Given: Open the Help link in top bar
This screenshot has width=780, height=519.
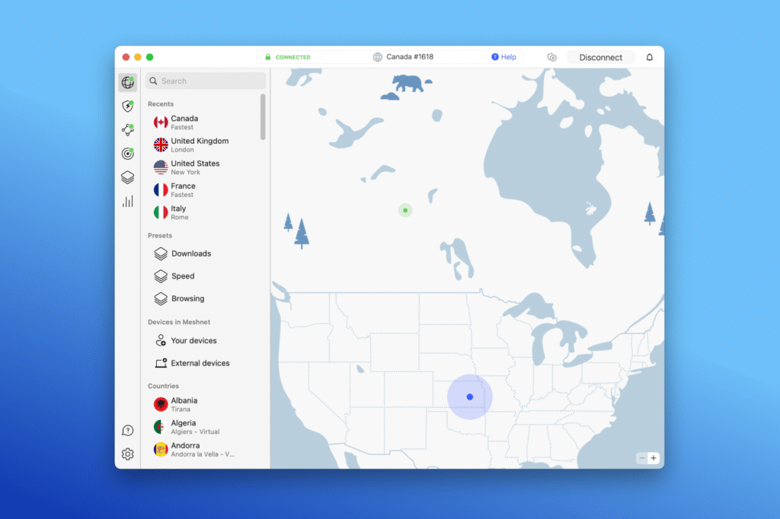Looking at the screenshot, I should (x=503, y=57).
